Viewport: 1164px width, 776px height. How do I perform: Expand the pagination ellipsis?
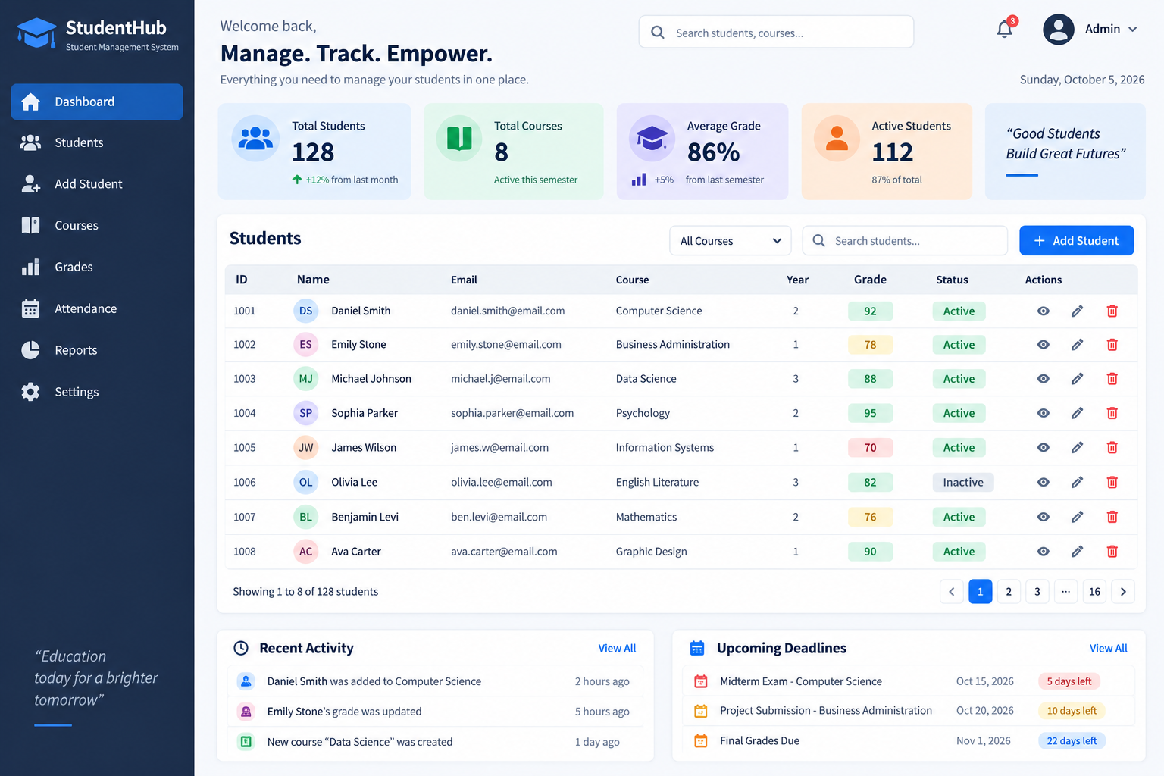[1065, 592]
